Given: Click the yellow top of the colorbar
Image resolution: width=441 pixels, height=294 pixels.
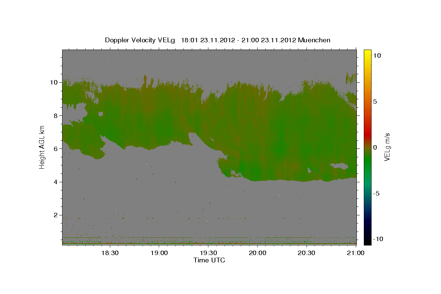Looking at the screenshot, I should click(x=367, y=53).
